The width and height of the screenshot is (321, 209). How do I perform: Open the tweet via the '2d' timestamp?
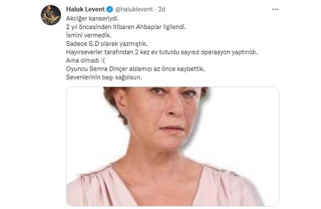(x=162, y=9)
